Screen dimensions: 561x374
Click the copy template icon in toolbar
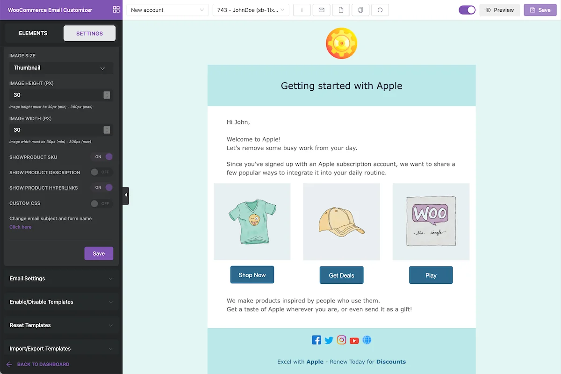(x=360, y=10)
